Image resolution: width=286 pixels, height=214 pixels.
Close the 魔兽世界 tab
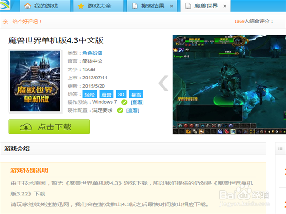pyautogui.click(x=225, y=6)
